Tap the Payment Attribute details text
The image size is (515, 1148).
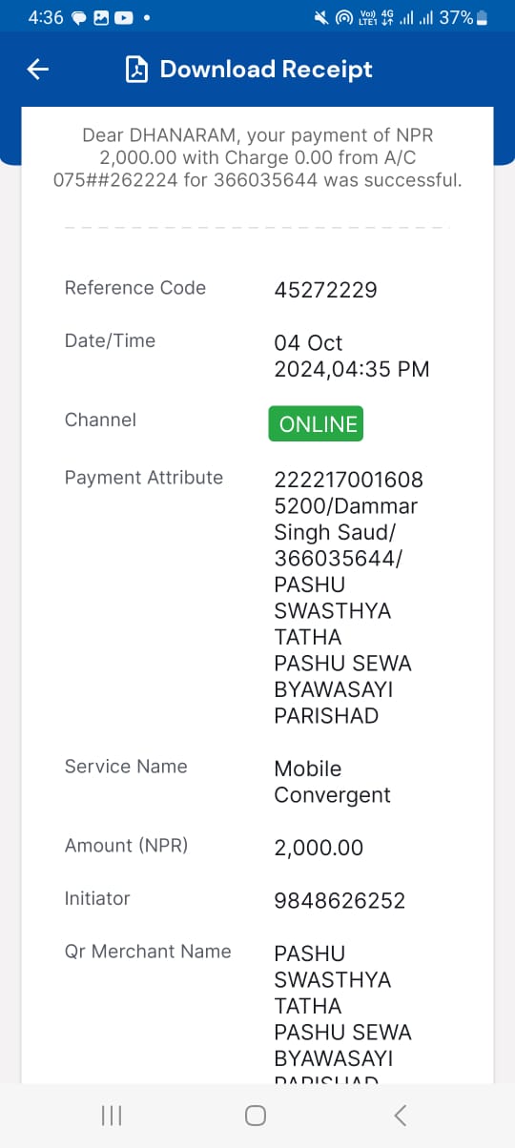tap(348, 598)
